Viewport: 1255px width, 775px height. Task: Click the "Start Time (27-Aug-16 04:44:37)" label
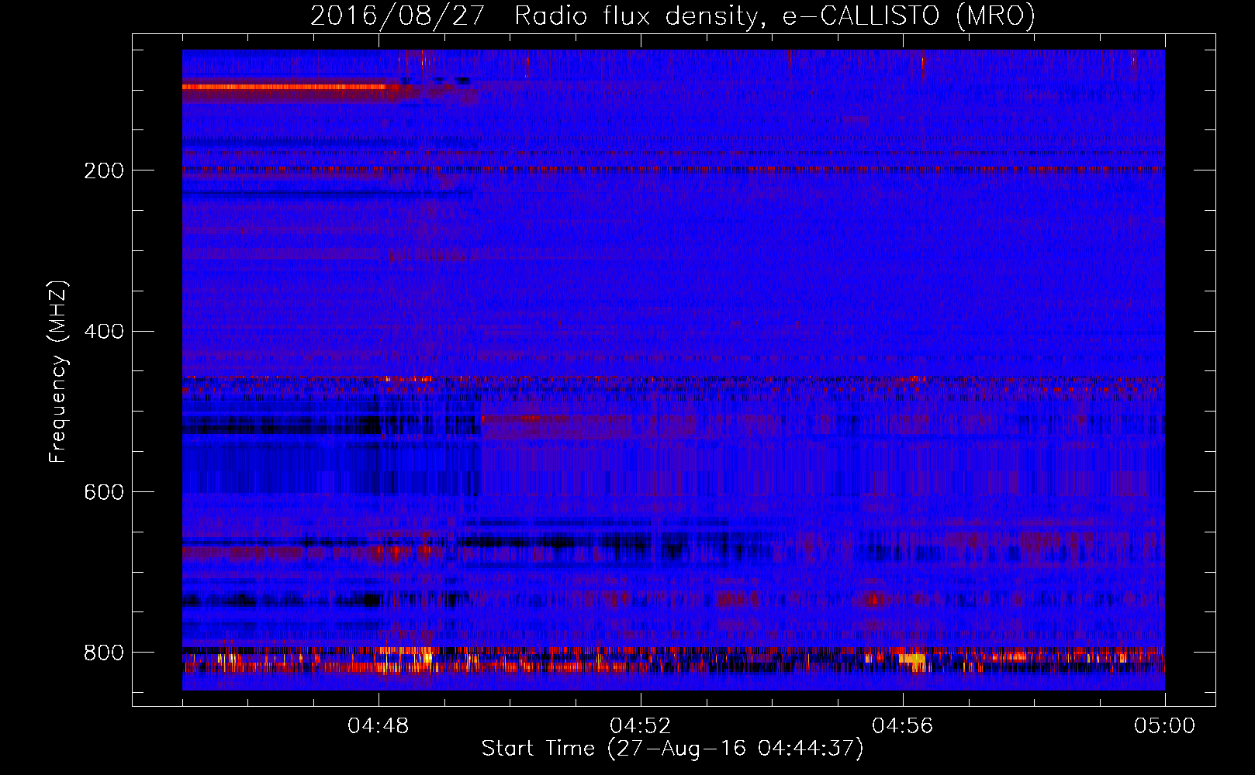click(x=672, y=749)
